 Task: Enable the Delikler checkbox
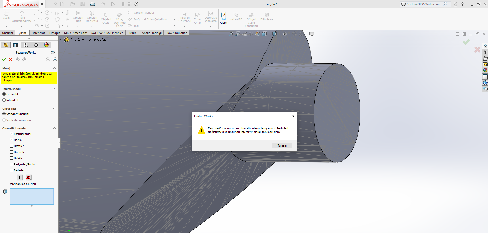[11, 158]
